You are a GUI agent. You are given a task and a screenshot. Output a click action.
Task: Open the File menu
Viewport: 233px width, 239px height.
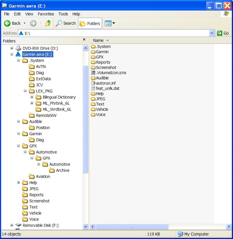coord(7,14)
